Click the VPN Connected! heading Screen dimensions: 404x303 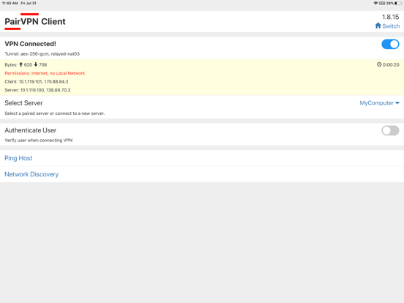pyautogui.click(x=30, y=44)
